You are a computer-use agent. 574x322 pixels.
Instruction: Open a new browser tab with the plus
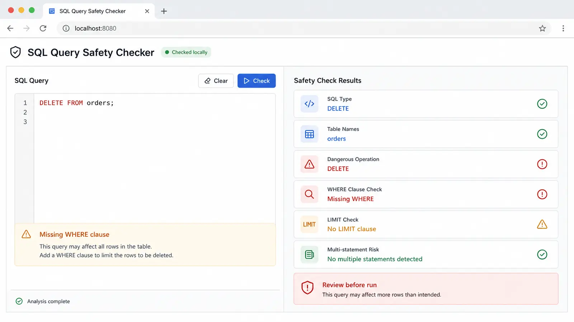(164, 11)
